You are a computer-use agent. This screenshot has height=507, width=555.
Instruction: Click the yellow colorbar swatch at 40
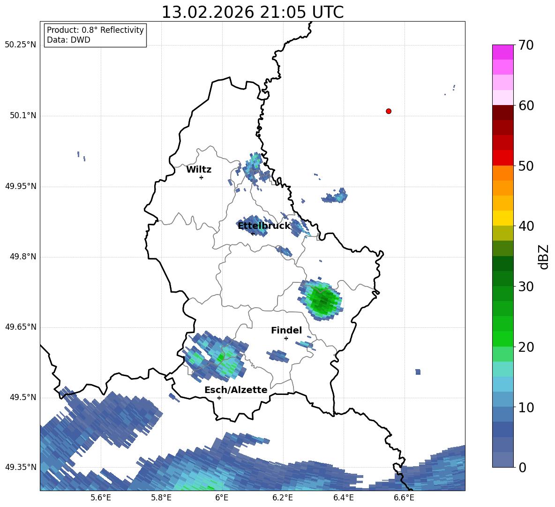(502, 218)
